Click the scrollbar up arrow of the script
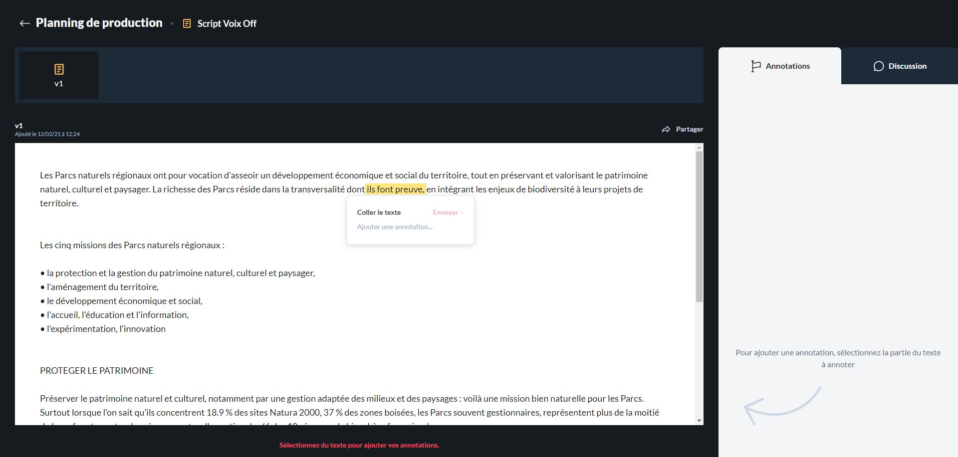Viewport: 958px width, 457px height. point(700,148)
